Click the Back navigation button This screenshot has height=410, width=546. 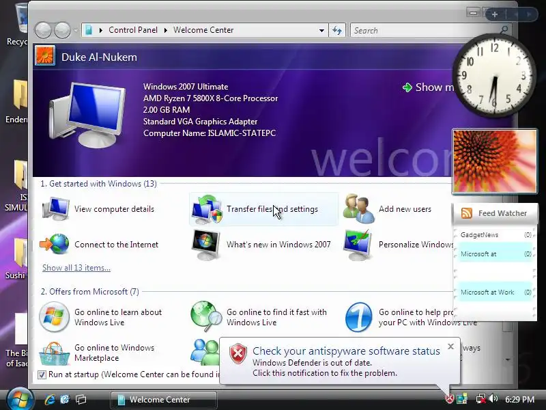[x=43, y=30]
